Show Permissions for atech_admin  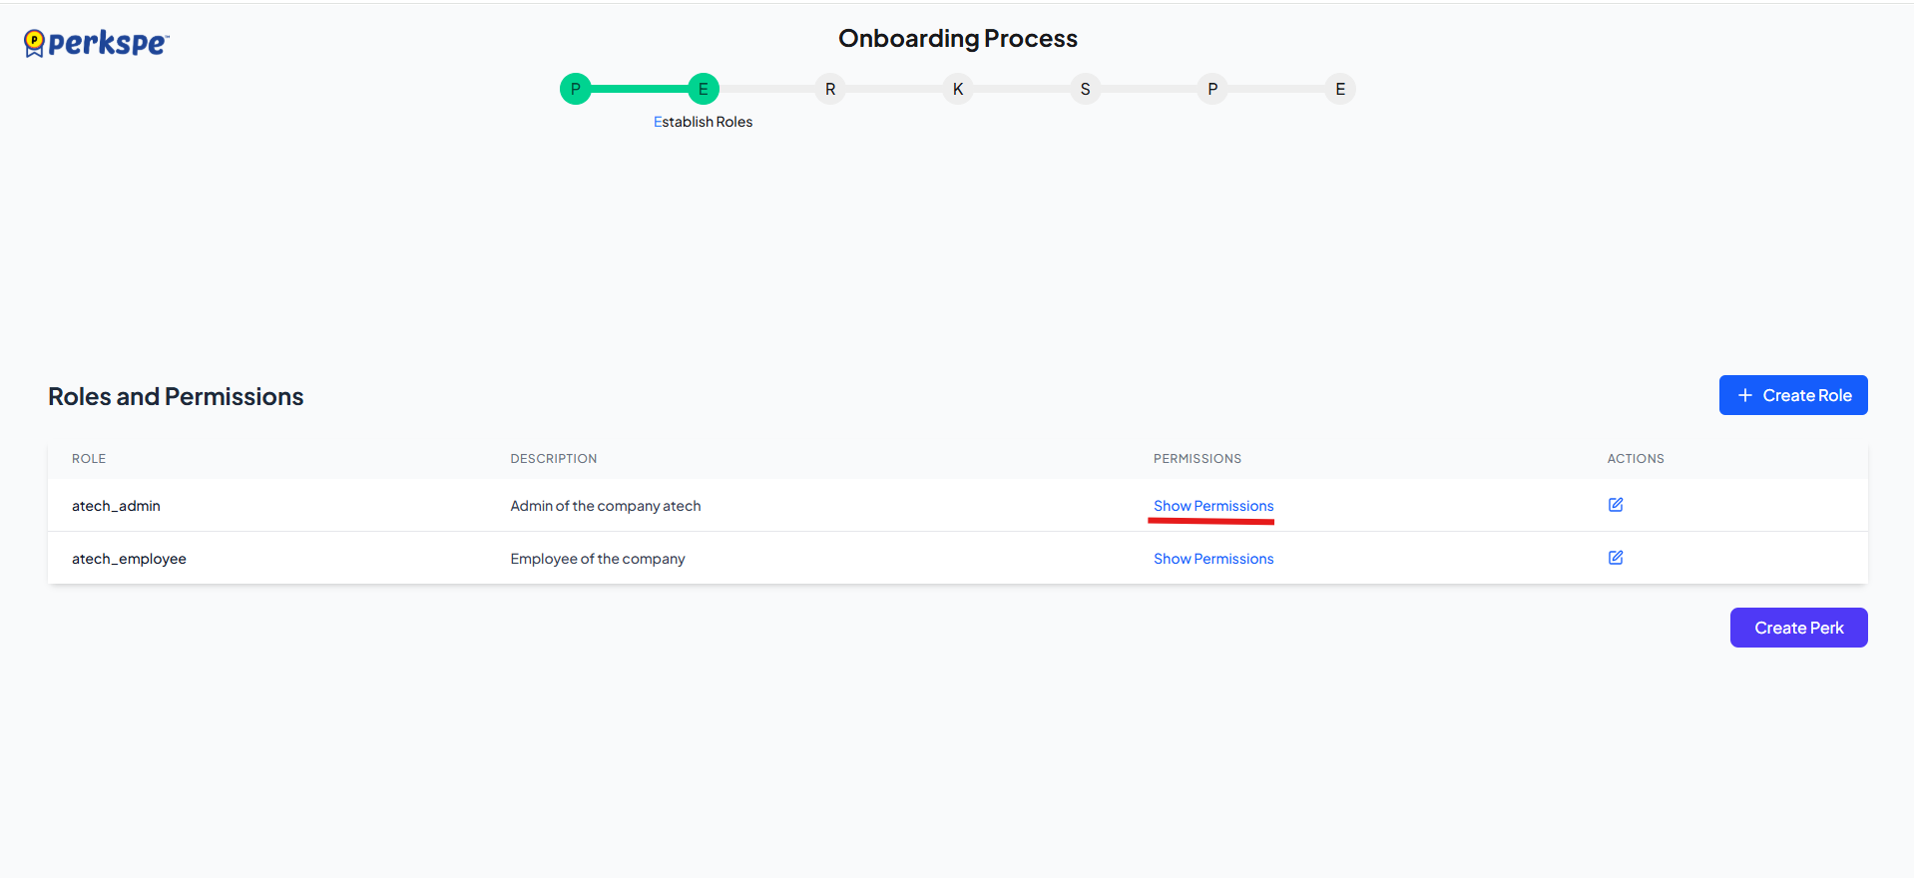click(1213, 506)
